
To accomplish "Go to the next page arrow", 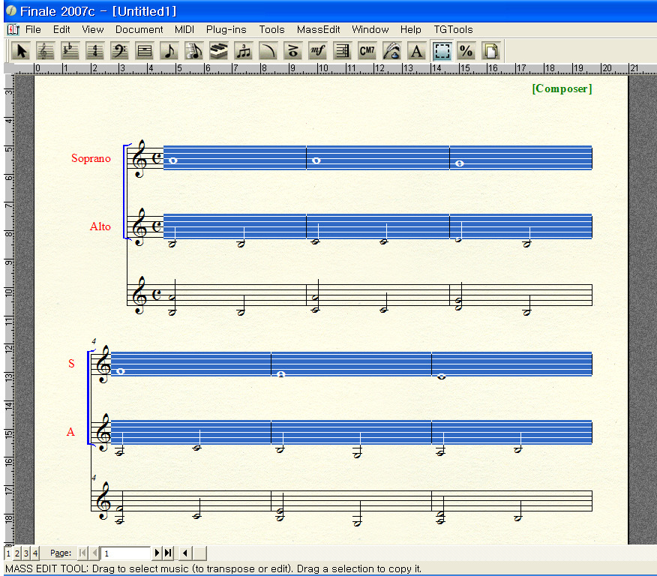I will [157, 553].
